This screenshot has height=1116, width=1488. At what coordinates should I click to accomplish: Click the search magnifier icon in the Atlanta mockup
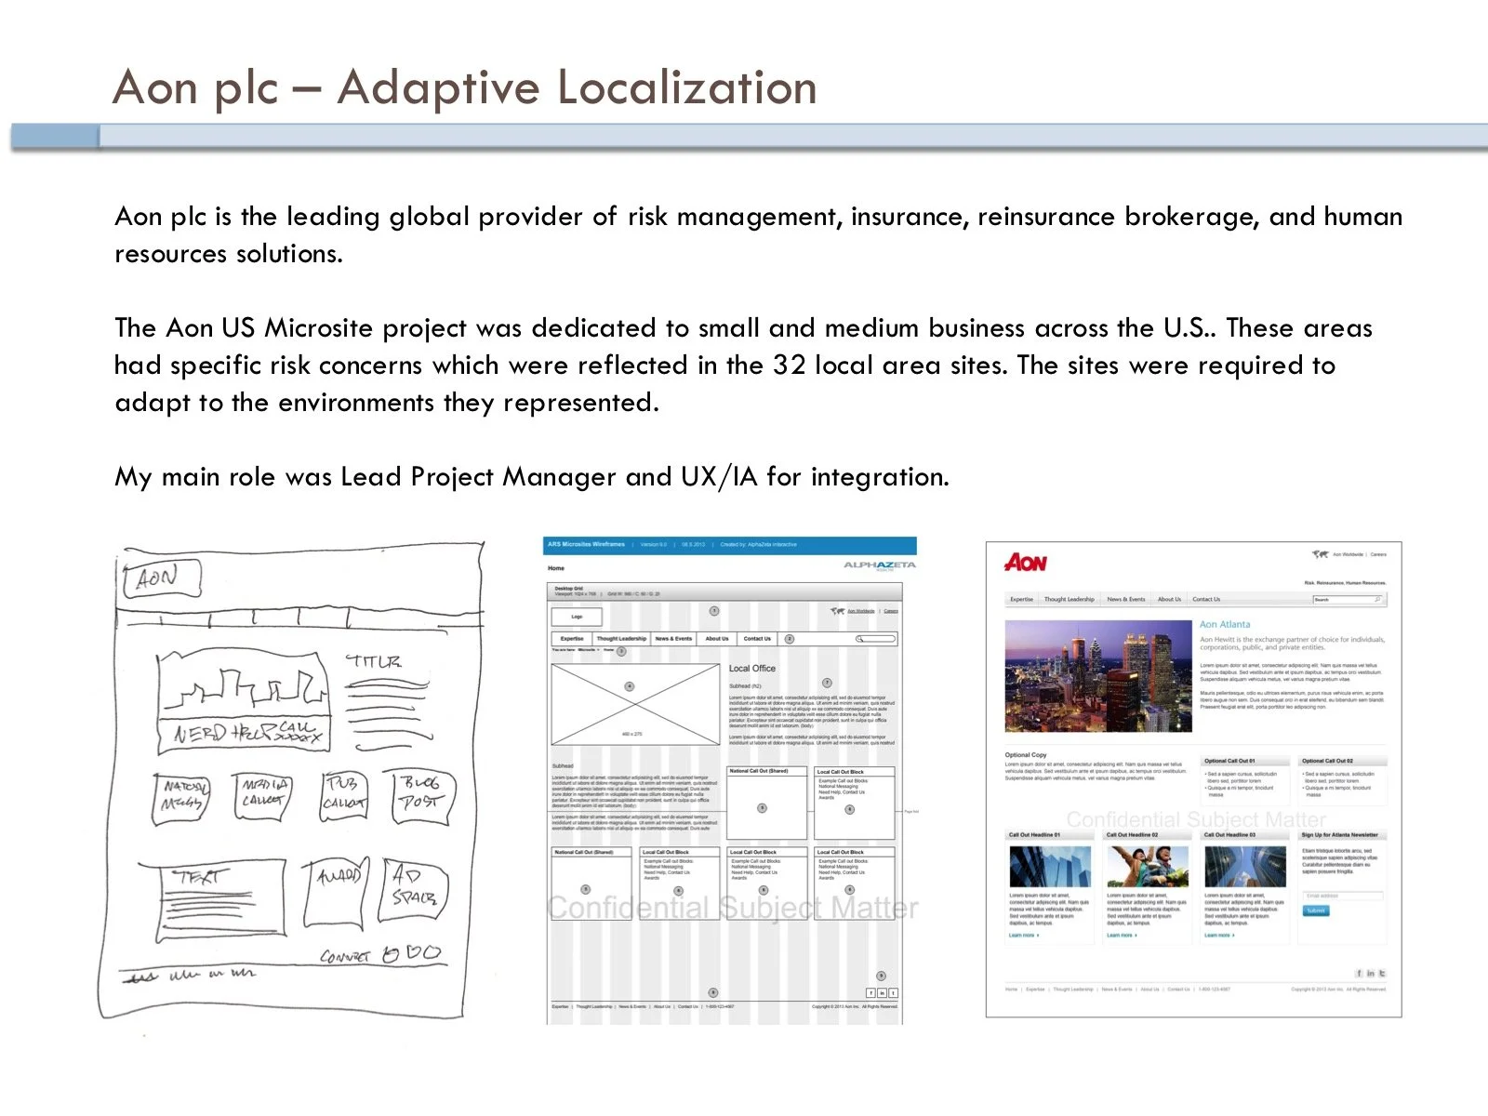pyautogui.click(x=1377, y=600)
